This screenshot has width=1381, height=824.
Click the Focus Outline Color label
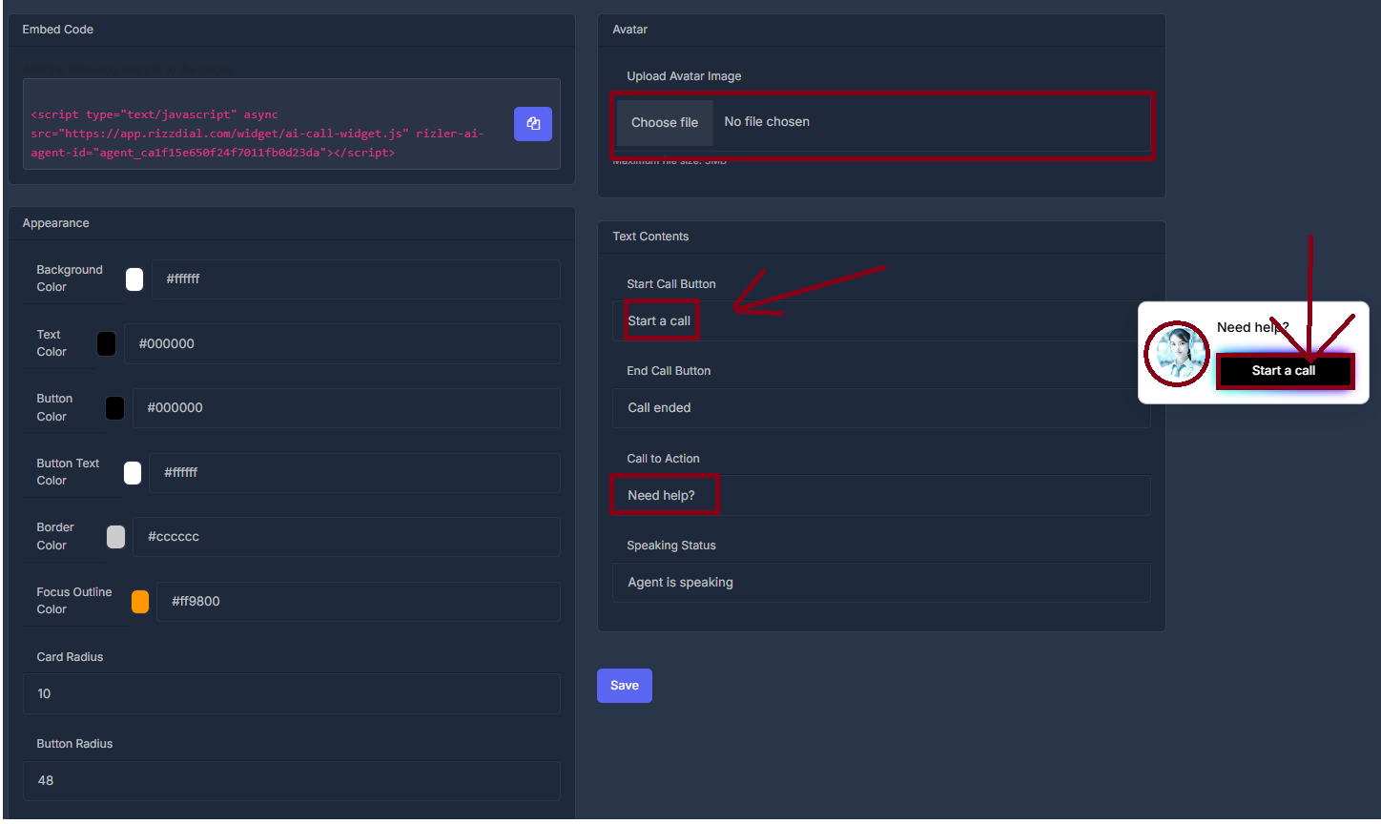[x=74, y=601]
